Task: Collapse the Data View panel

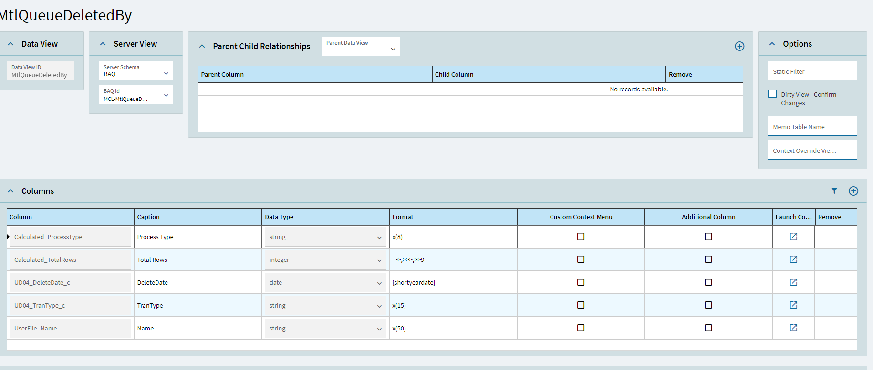Action: (10, 44)
